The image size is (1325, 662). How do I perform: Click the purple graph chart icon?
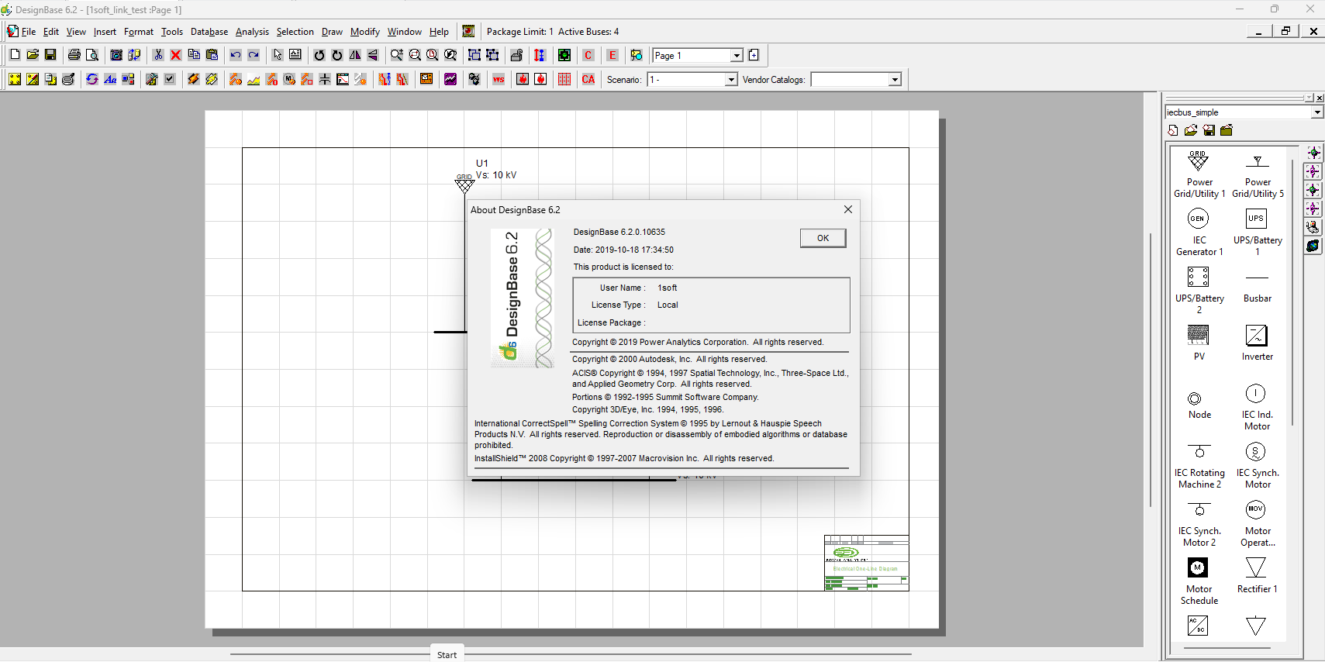pyautogui.click(x=450, y=79)
